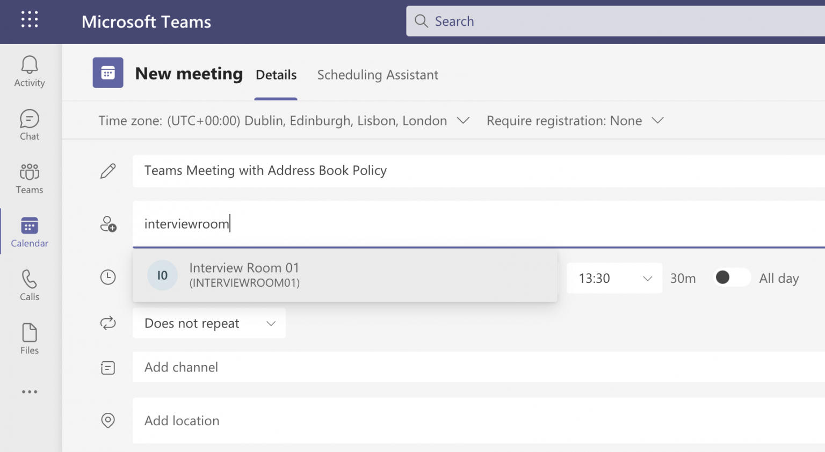
Task: Select the Chat icon in the sidebar
Action: [30, 125]
